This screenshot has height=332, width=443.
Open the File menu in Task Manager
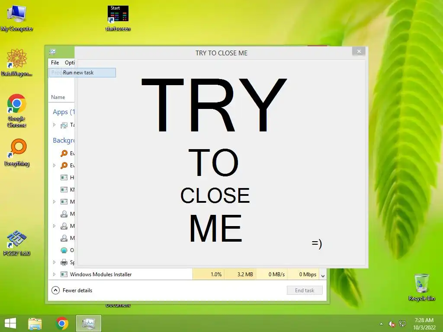click(55, 63)
